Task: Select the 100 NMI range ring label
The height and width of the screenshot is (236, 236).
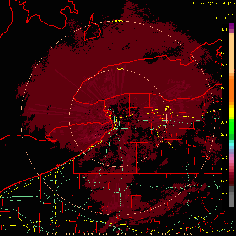Action: click(118, 21)
